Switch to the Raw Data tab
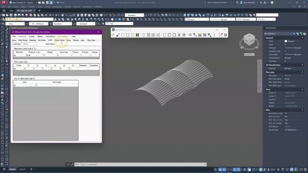 point(91,40)
